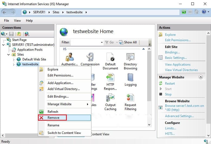Open the Go button dropdown arrow

117,42
